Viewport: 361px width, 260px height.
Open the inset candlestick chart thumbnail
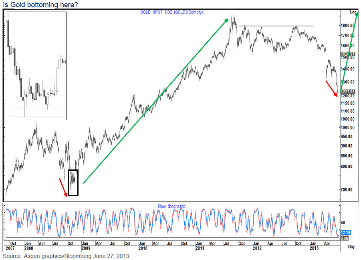tap(37, 66)
